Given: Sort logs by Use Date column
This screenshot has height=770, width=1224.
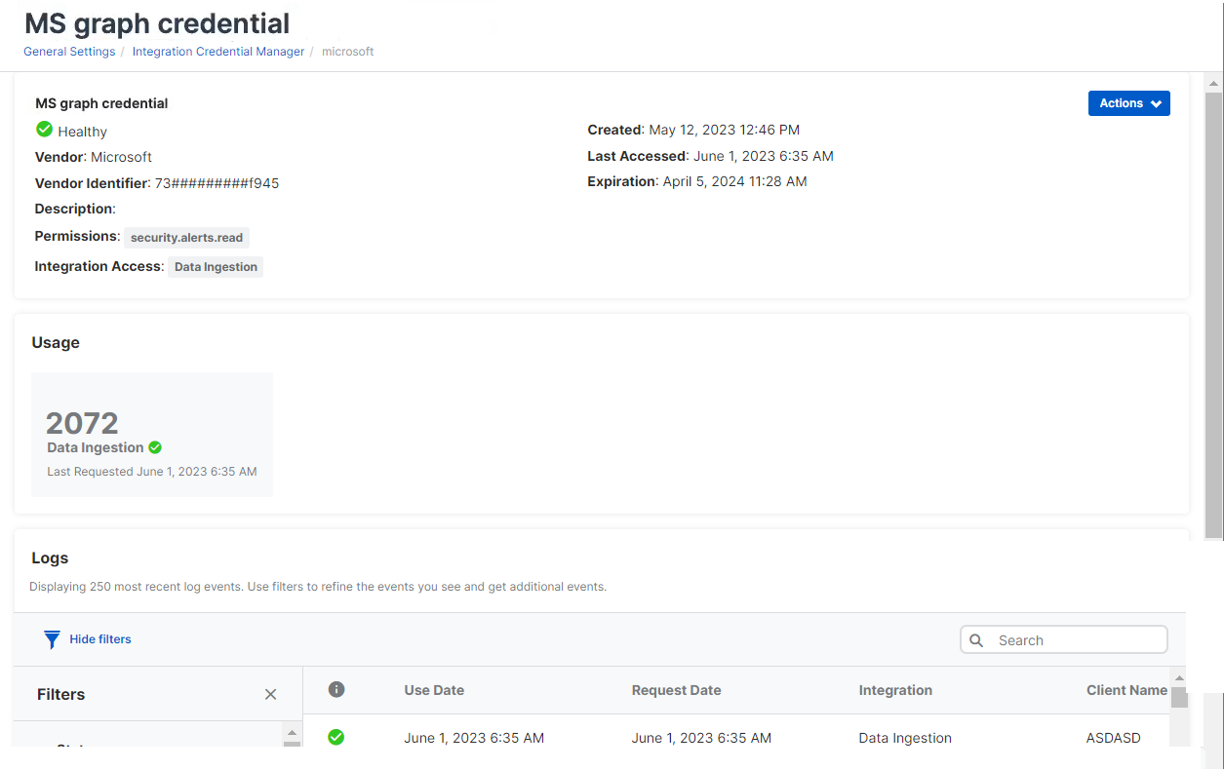Looking at the screenshot, I should tap(434, 690).
